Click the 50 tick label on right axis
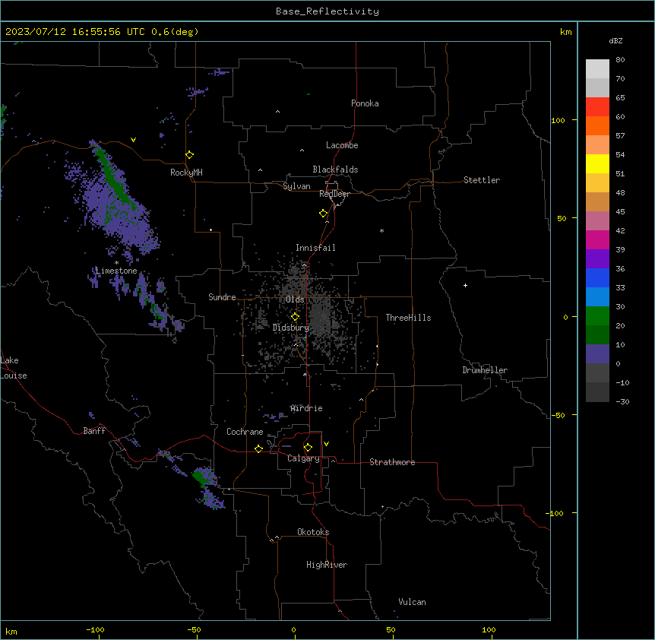Screen dimensions: 655x640 (562, 218)
